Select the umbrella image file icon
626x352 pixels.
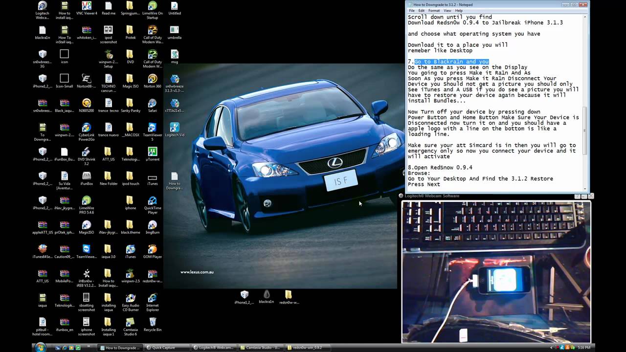[175, 32]
